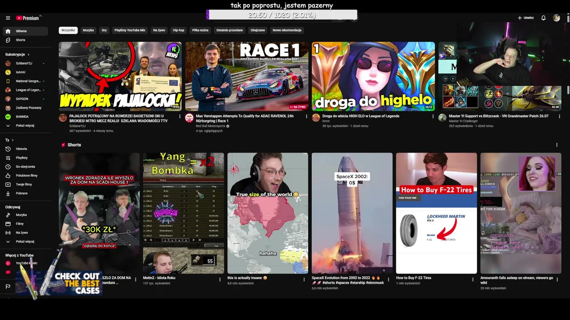
Task: Expand Pokaż więcej under subscriptions
Action: (25, 125)
